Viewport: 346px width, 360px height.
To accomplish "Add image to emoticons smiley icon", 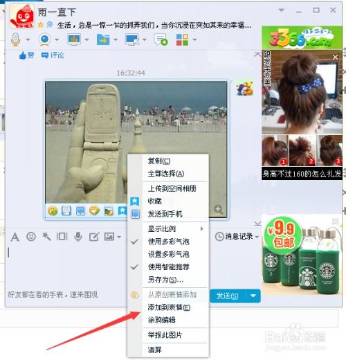I will tap(53, 210).
